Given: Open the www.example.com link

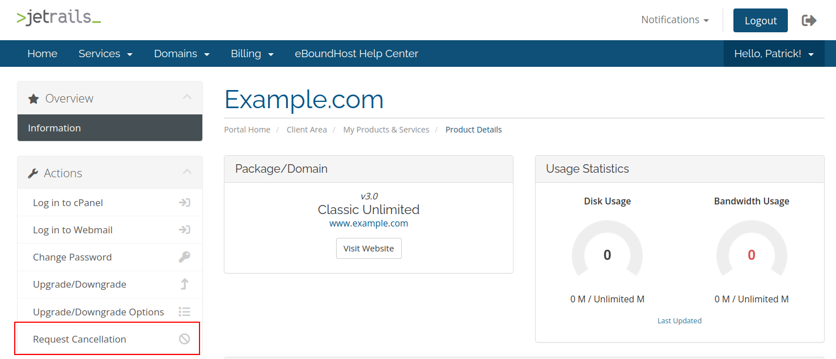Looking at the screenshot, I should coord(369,223).
